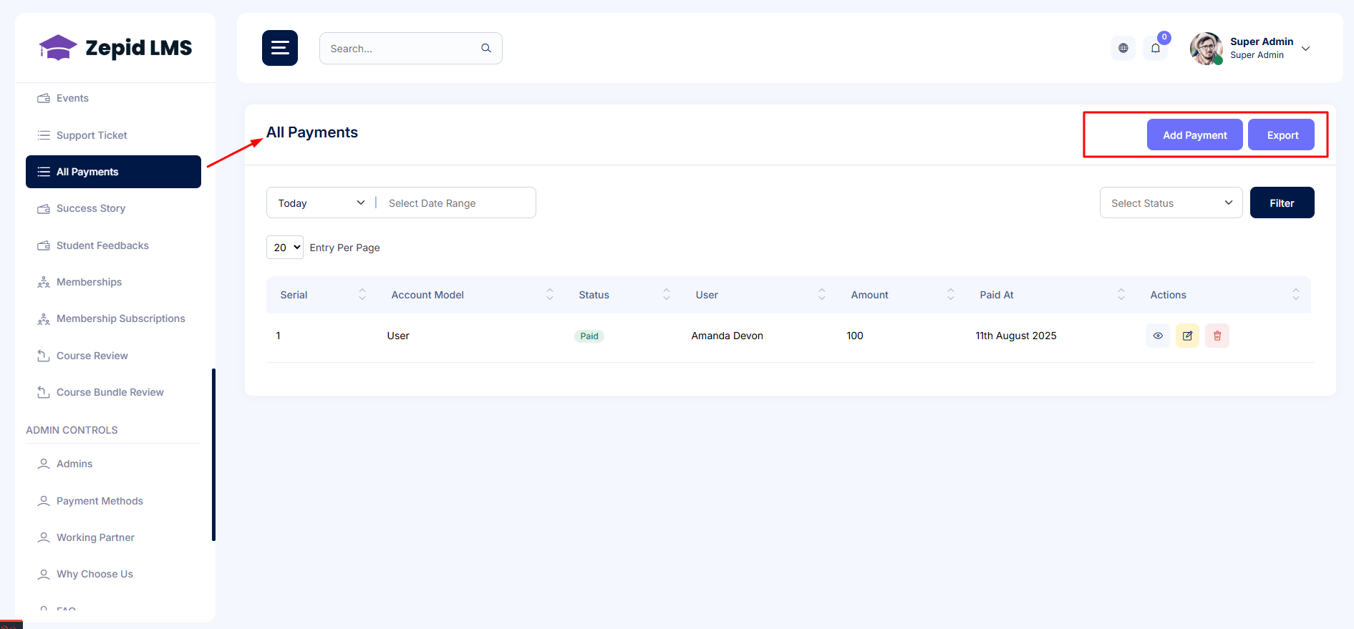The height and width of the screenshot is (629, 1354).
Task: Click the sidebar vertical scrollbar
Action: (213, 454)
